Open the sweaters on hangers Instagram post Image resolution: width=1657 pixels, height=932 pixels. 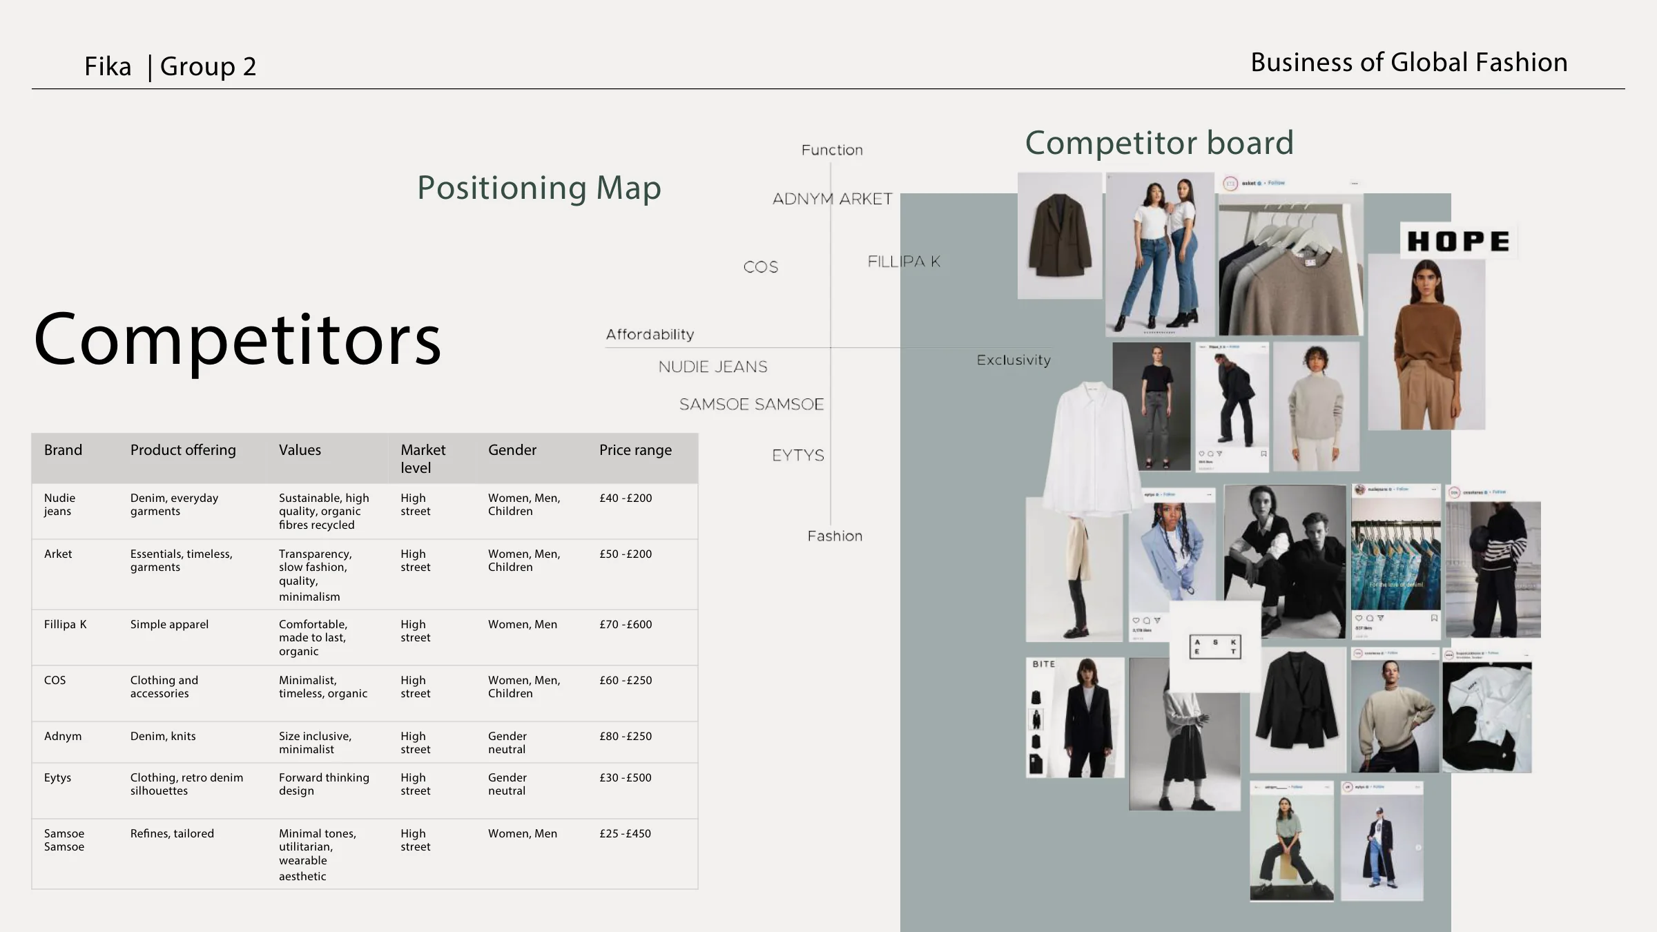point(1291,255)
